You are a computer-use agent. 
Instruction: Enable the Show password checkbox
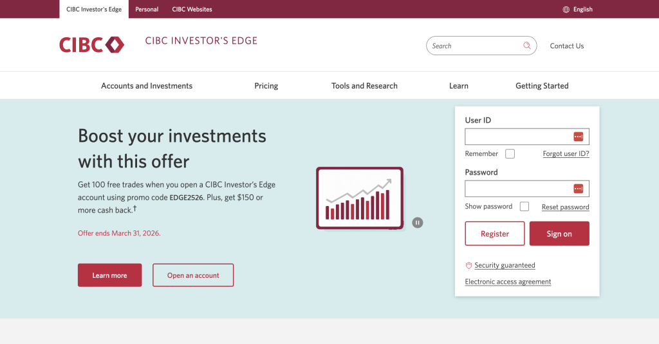point(524,207)
